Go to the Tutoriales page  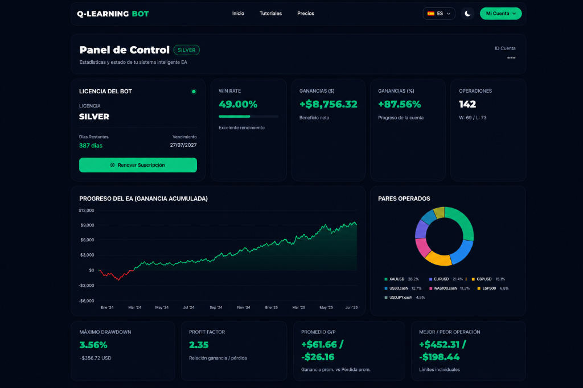pyautogui.click(x=270, y=14)
